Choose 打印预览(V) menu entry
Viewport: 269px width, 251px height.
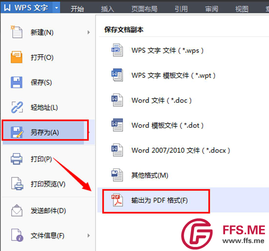[48, 184]
